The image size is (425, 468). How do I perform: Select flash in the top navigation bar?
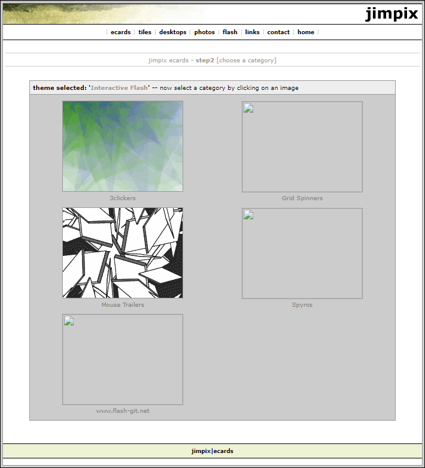pyautogui.click(x=230, y=32)
